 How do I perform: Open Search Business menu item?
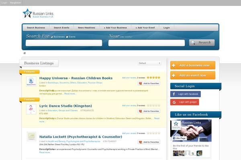pyautogui.click(x=36, y=28)
